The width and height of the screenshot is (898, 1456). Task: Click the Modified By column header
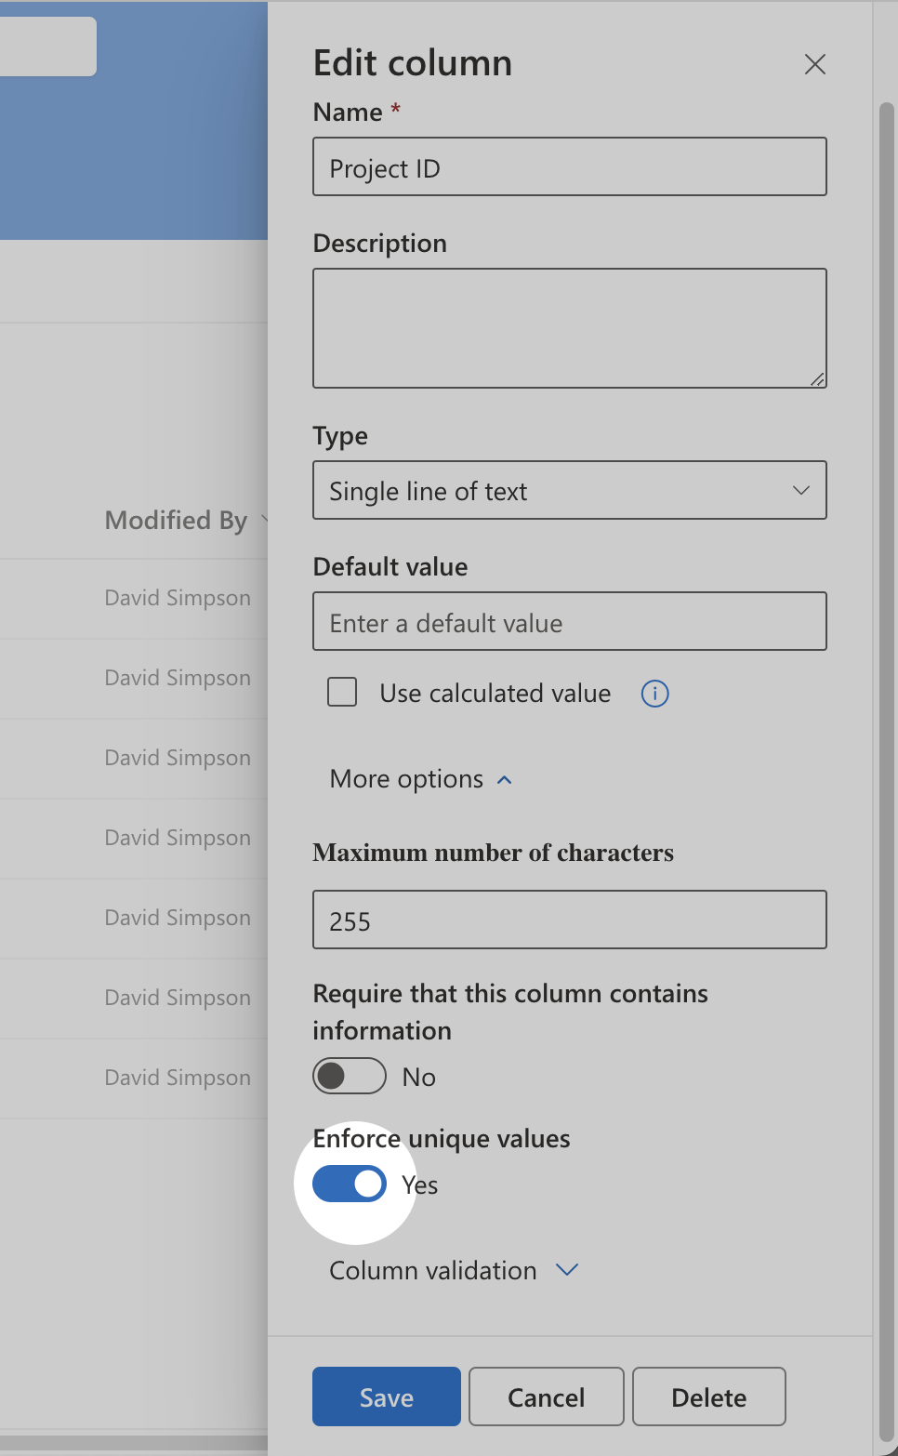[x=177, y=521]
